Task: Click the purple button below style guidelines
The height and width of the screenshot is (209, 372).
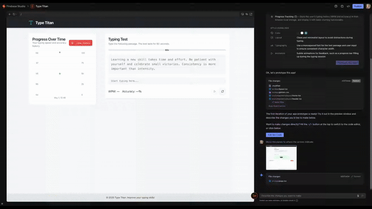Action: click(x=347, y=63)
